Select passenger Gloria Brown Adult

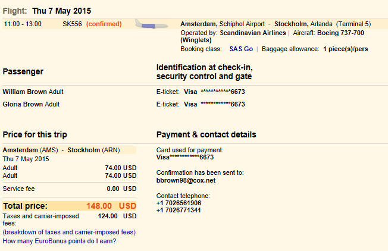[x=31, y=104]
